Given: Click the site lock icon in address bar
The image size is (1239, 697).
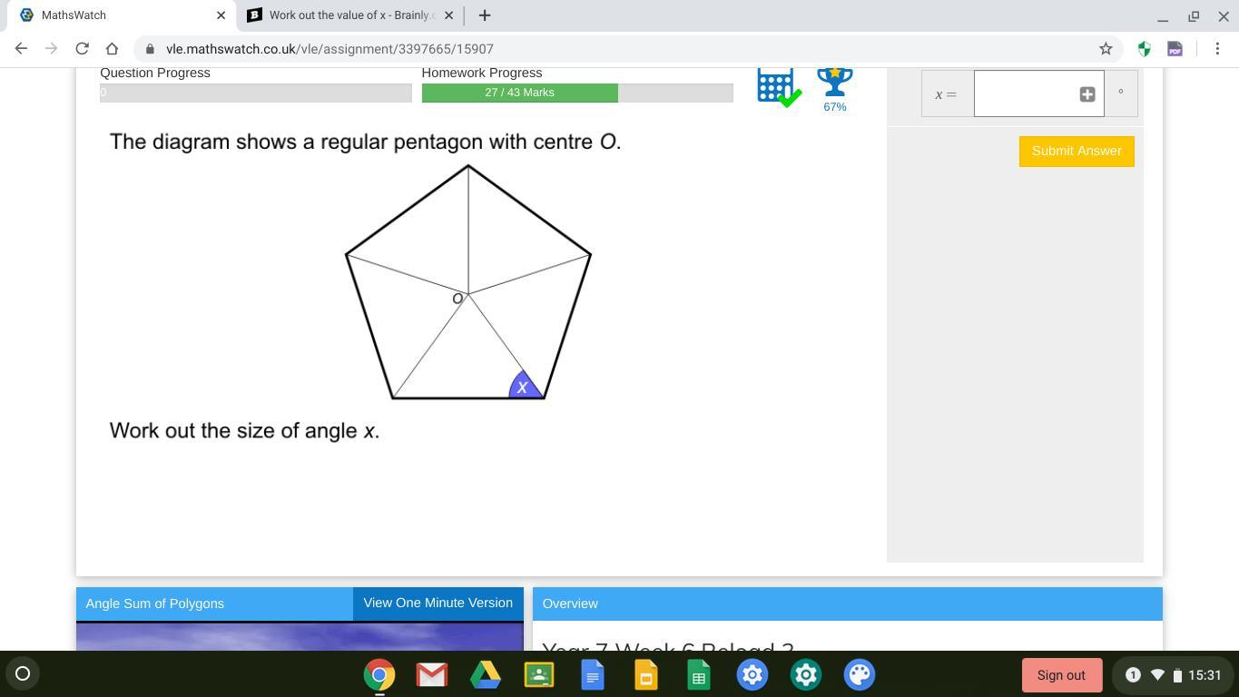Looking at the screenshot, I should tap(151, 48).
